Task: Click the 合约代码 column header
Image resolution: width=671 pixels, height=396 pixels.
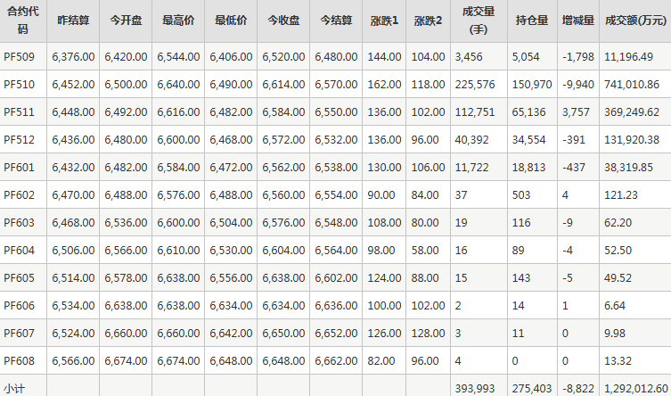Action: [x=23, y=21]
